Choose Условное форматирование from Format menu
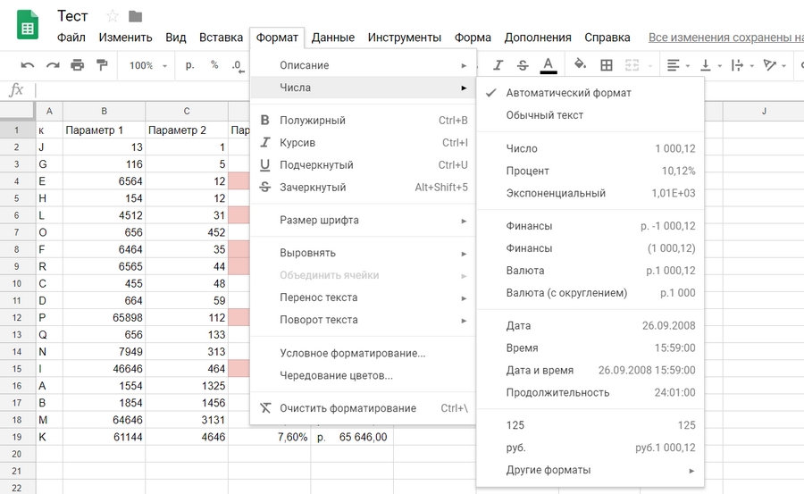Viewport: 804px width, 494px height. [x=352, y=353]
